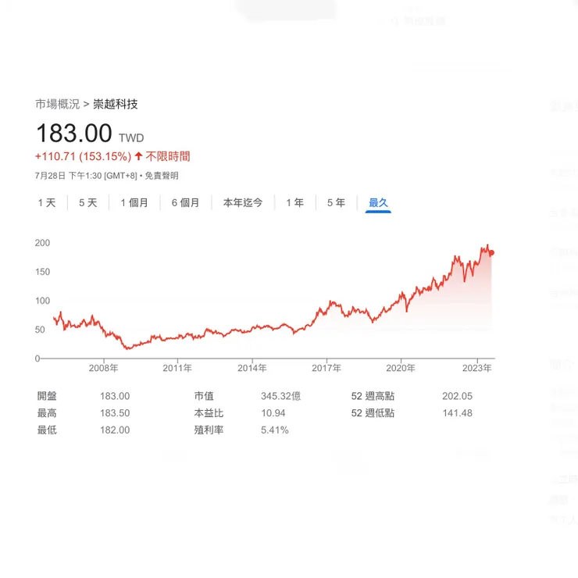Switch to the 6 個月 range tab
This screenshot has height=578, width=578.
186,203
